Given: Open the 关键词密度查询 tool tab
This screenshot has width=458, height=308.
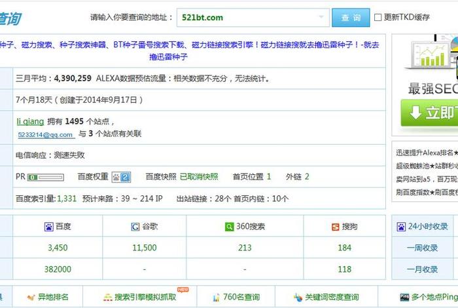Looking at the screenshot, I should tap(326, 297).
